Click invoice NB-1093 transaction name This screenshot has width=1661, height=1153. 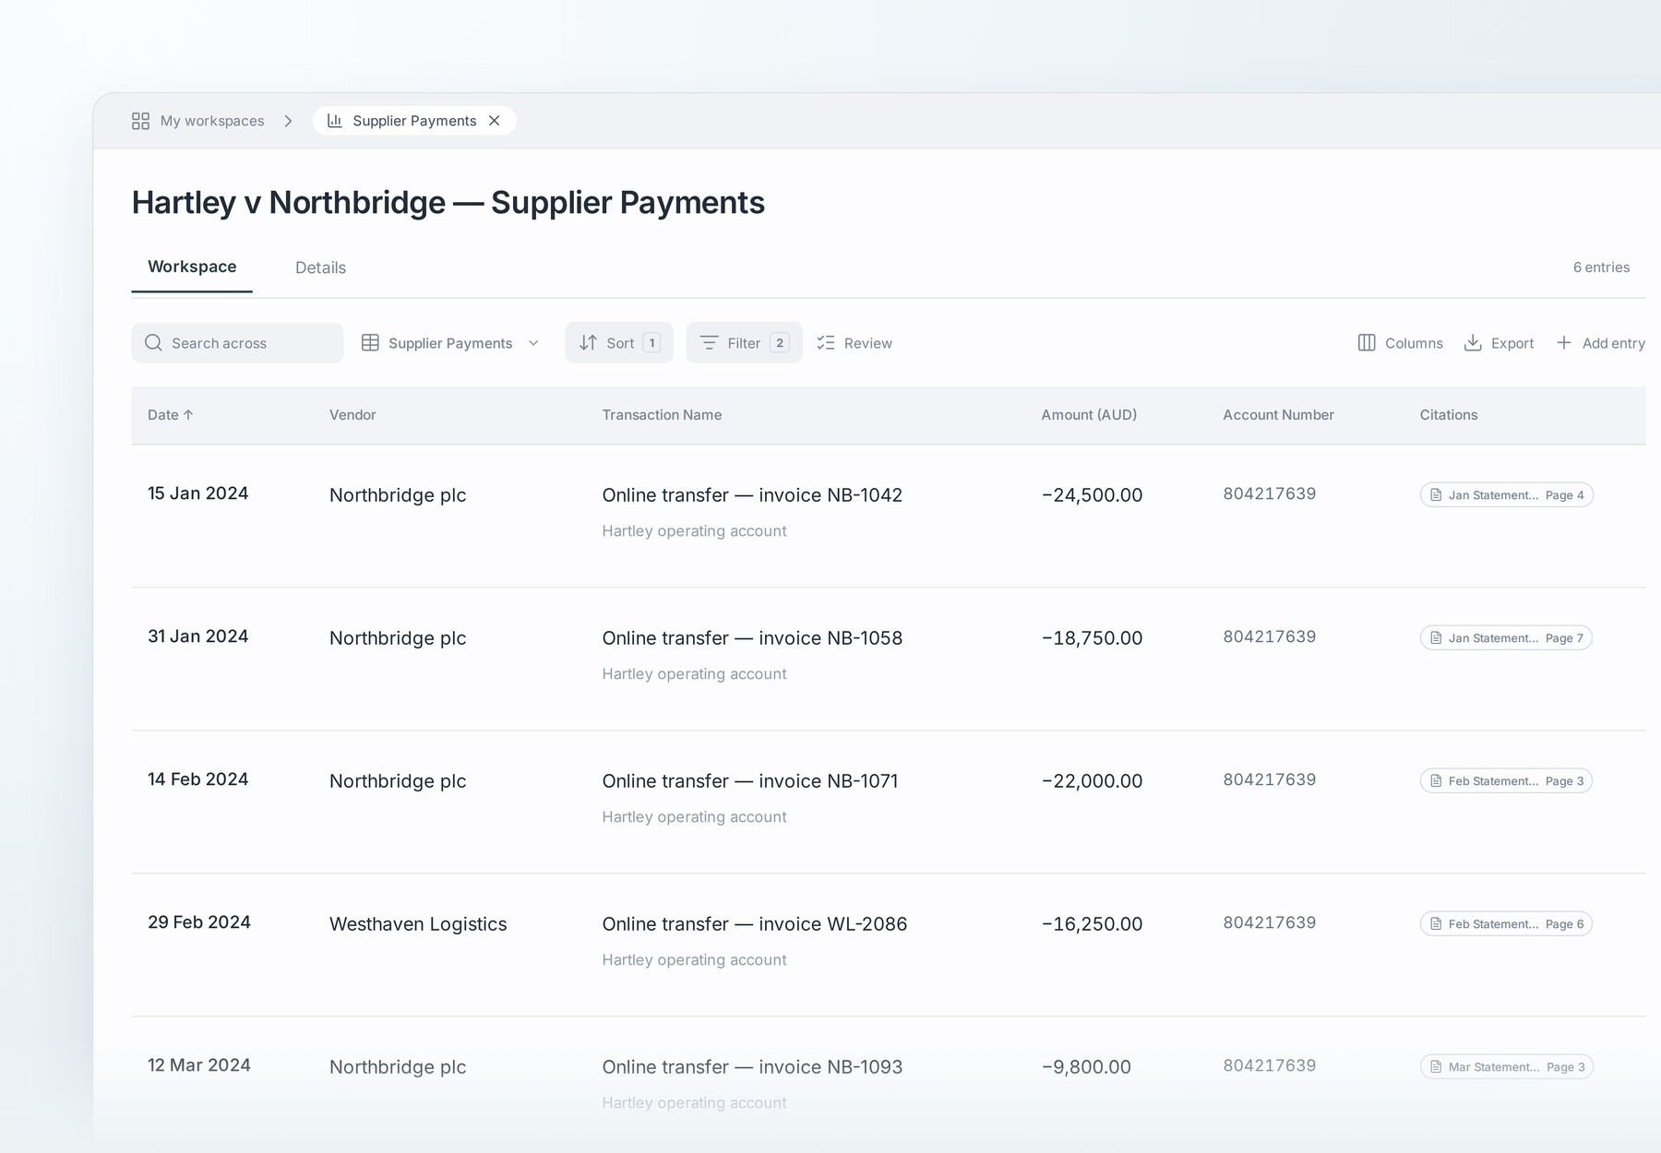click(x=752, y=1067)
